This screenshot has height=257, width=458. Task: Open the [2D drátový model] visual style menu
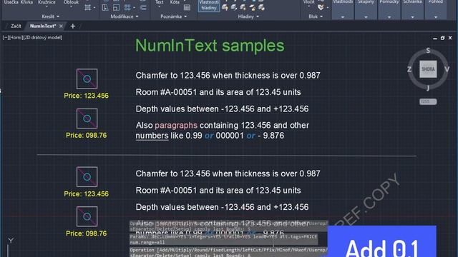(x=43, y=38)
